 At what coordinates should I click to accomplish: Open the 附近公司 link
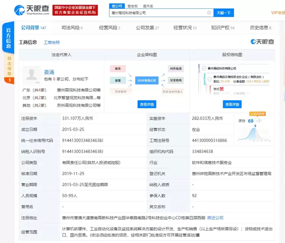215,218
